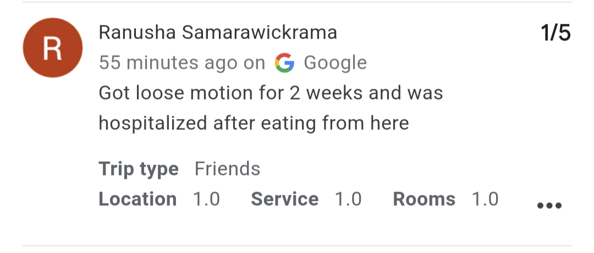Click the second review line mentioning hospitalized
Viewport: 594px width, 253px height.
click(x=254, y=123)
